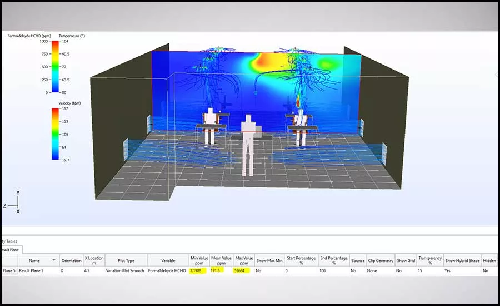Select the 'Result Plane 5' name cell
Image resolution: width=500 pixels, height=306 pixels.
pyautogui.click(x=38, y=270)
